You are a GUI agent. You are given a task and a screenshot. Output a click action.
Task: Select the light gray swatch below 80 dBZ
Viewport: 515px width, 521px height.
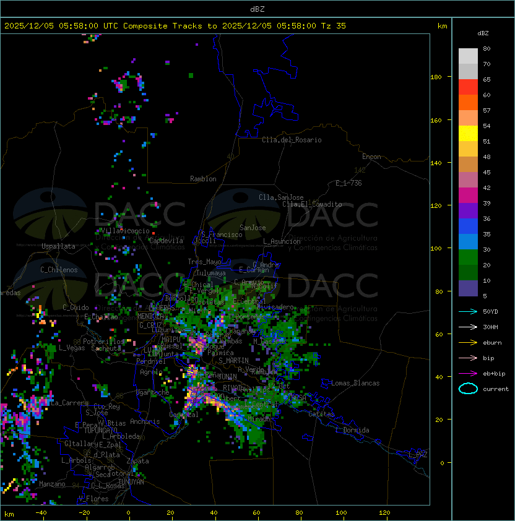coord(468,56)
